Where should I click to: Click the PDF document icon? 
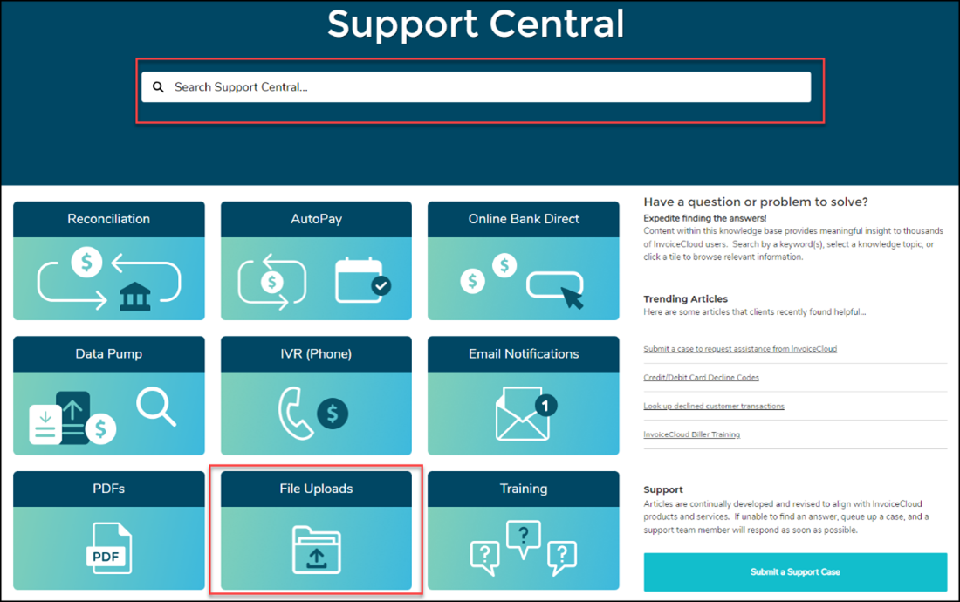click(x=109, y=548)
